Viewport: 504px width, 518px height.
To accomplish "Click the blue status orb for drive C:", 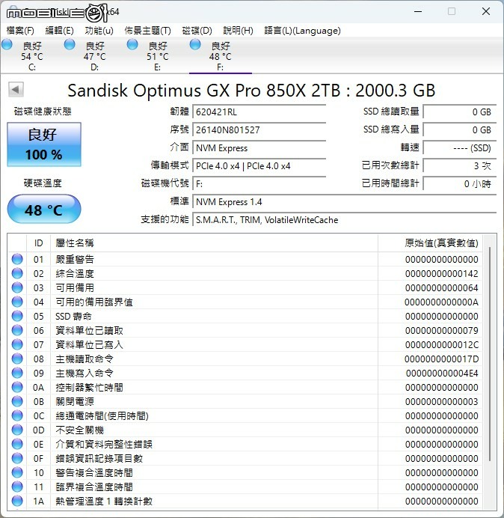I will point(7,44).
